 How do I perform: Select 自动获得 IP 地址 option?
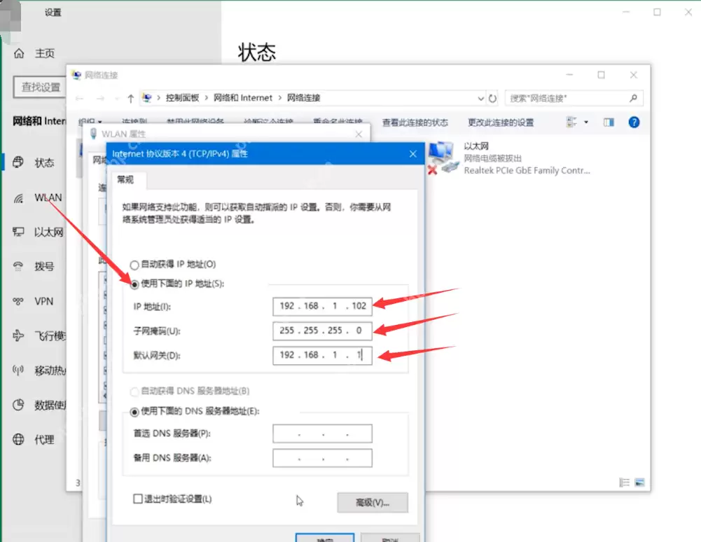(x=134, y=265)
